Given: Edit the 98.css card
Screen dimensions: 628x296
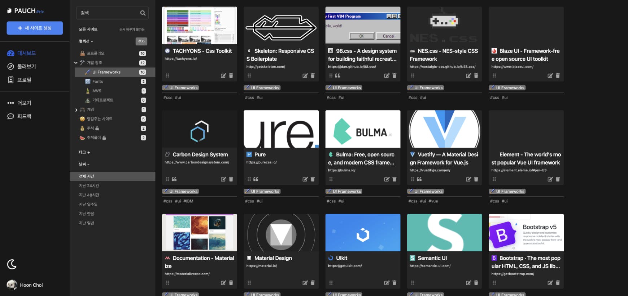Looking at the screenshot, I should tap(387, 76).
